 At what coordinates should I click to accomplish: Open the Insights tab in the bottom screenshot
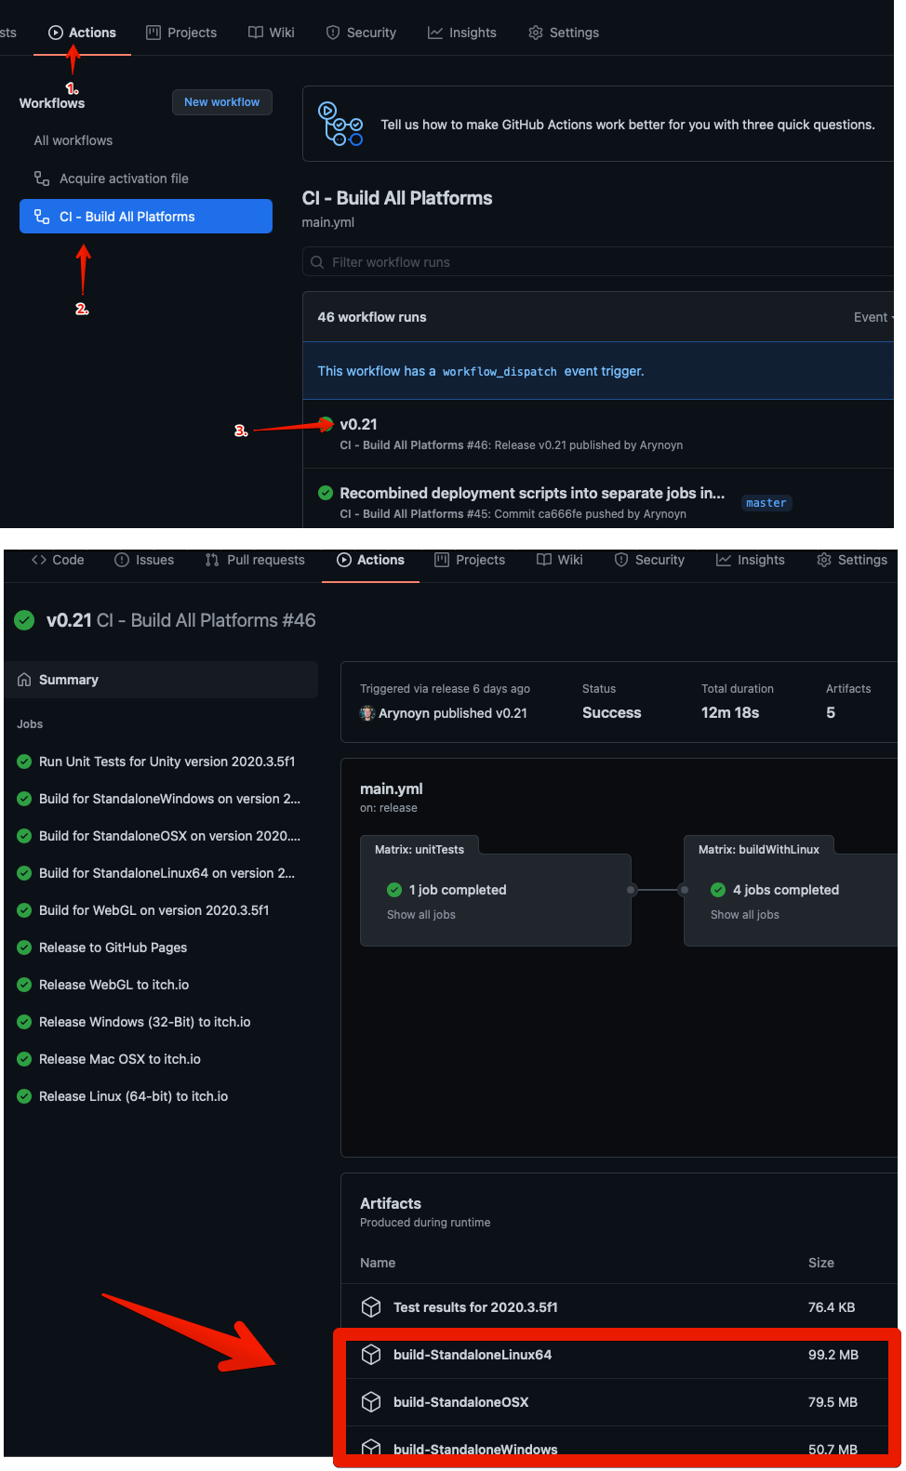[751, 560]
